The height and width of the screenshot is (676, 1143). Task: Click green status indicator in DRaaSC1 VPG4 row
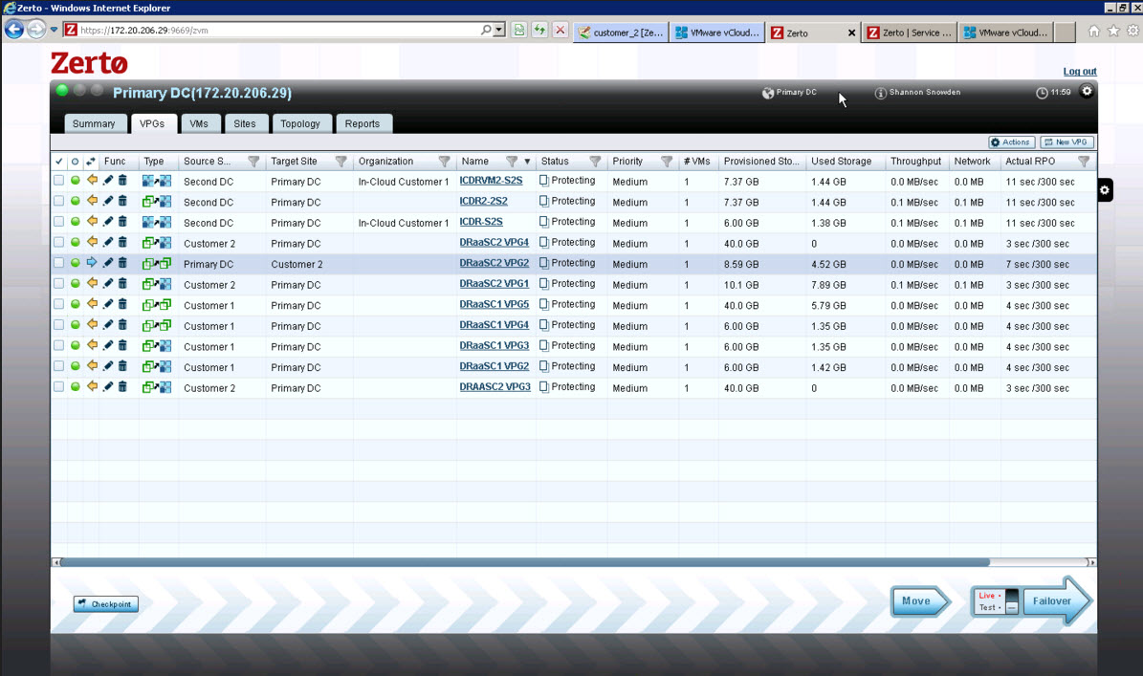coord(75,325)
